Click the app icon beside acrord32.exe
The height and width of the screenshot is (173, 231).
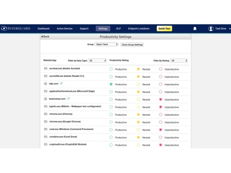click(x=46, y=76)
